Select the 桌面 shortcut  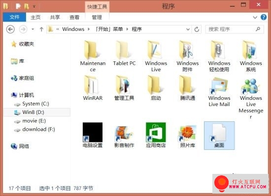[219, 136]
